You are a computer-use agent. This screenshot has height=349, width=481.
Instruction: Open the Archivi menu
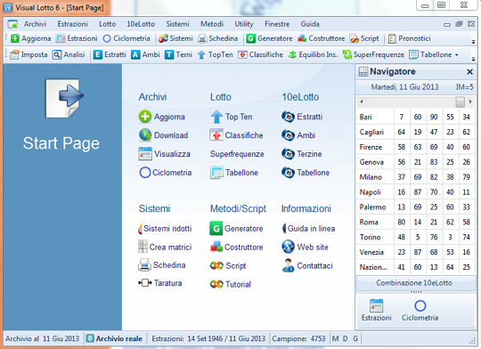(35, 24)
